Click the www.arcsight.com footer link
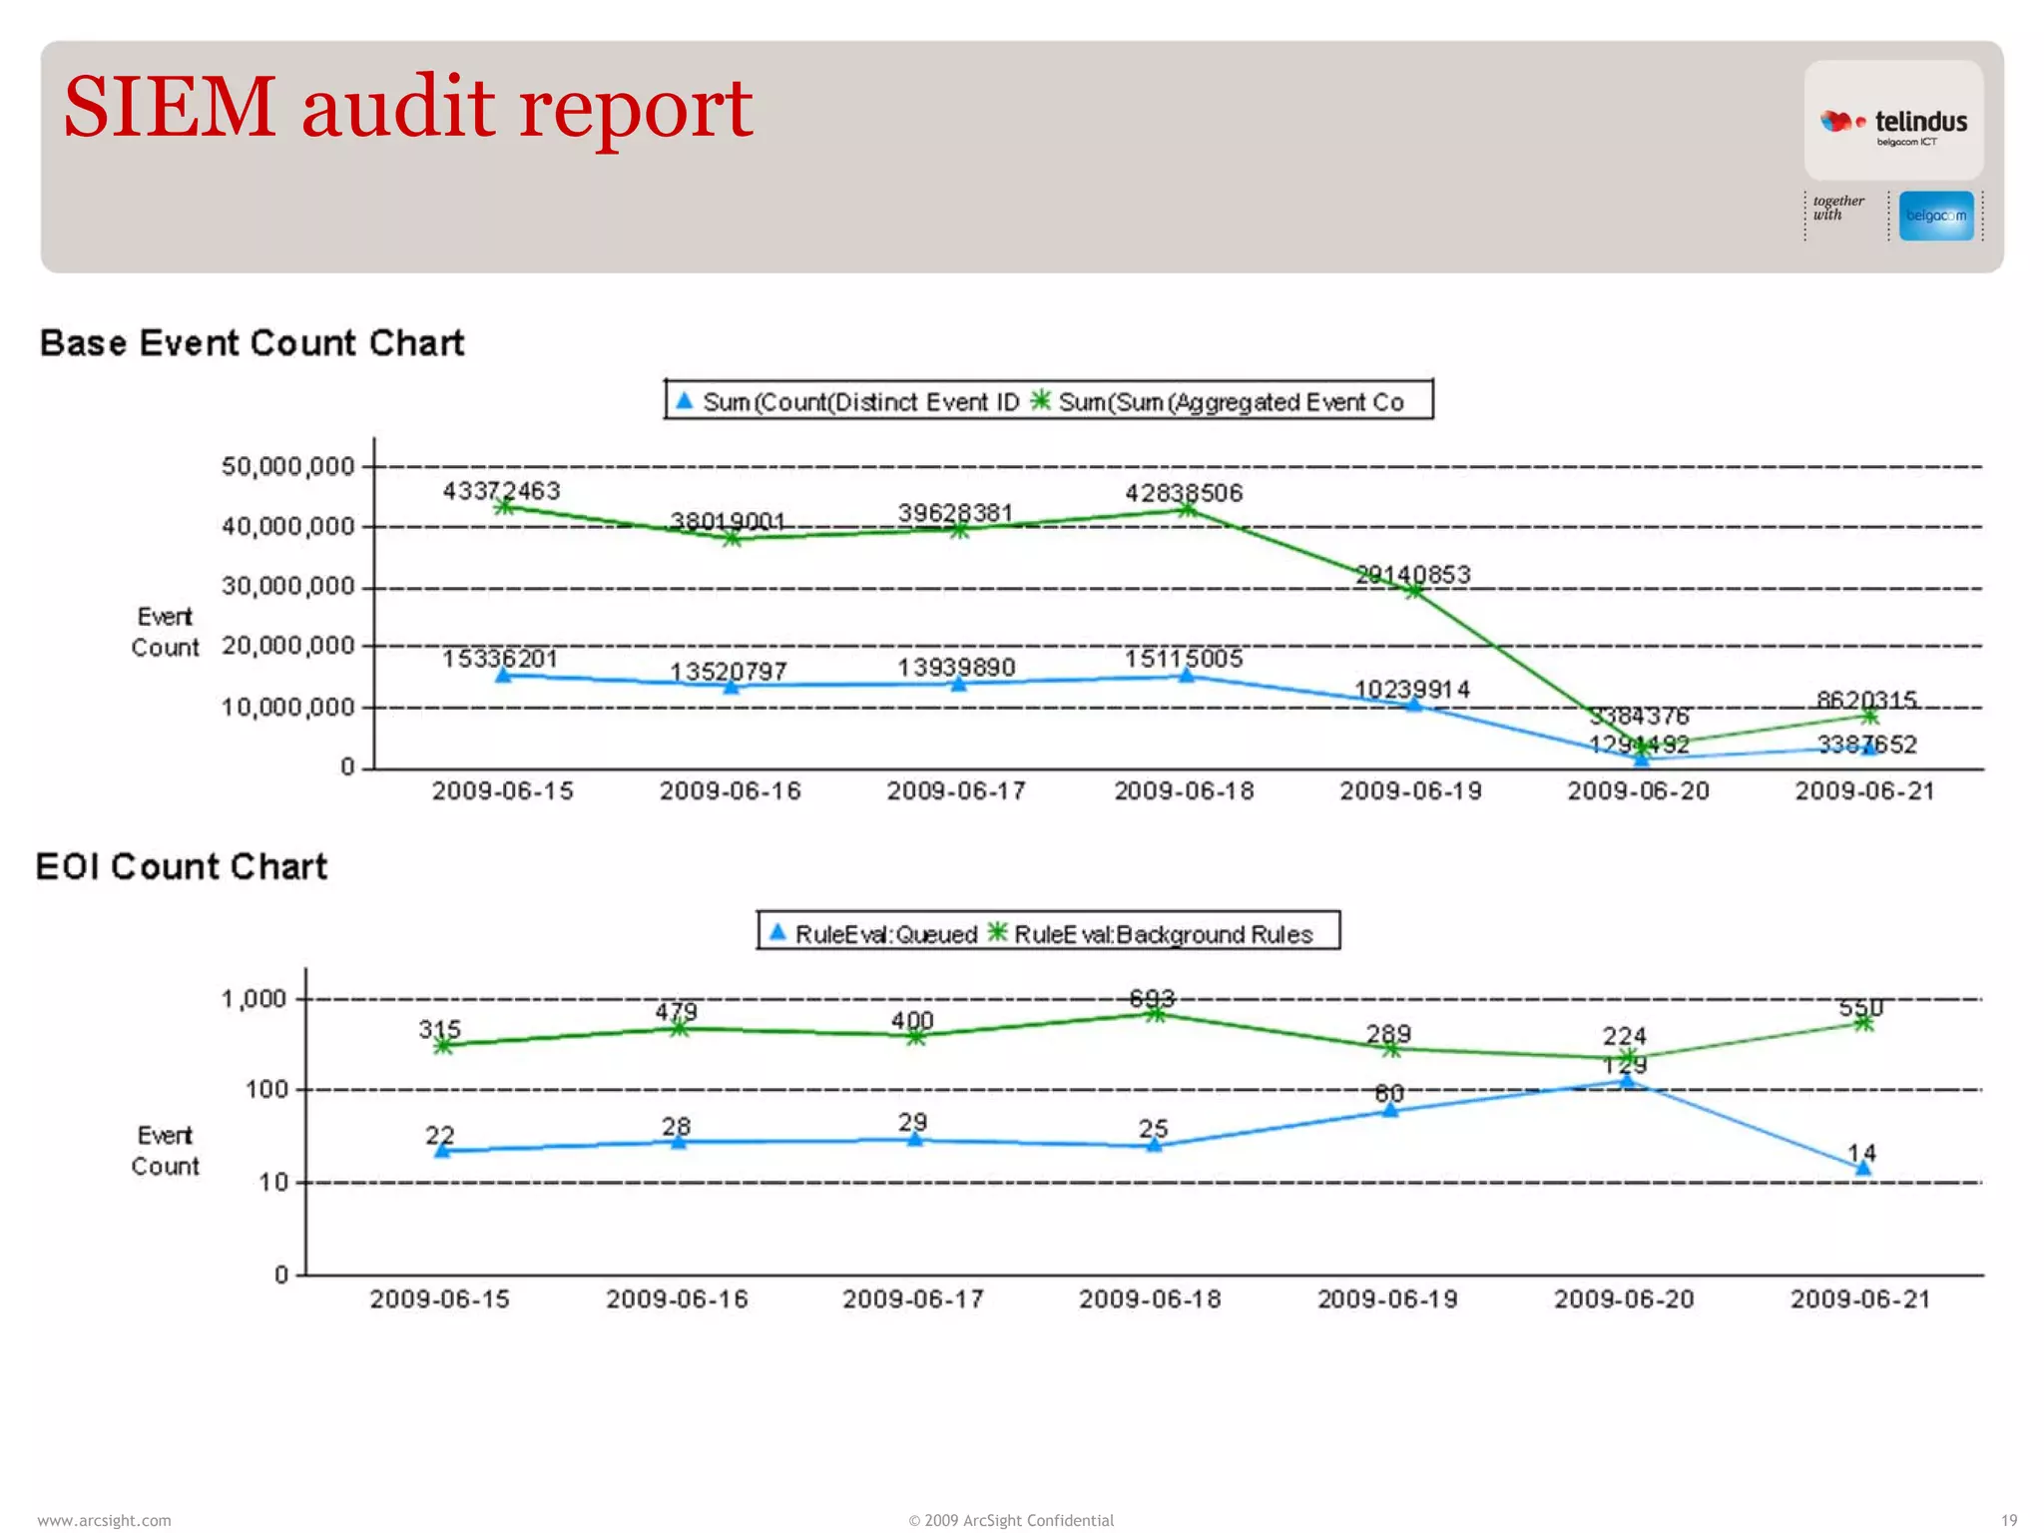The width and height of the screenshot is (2044, 1533). 104,1520
